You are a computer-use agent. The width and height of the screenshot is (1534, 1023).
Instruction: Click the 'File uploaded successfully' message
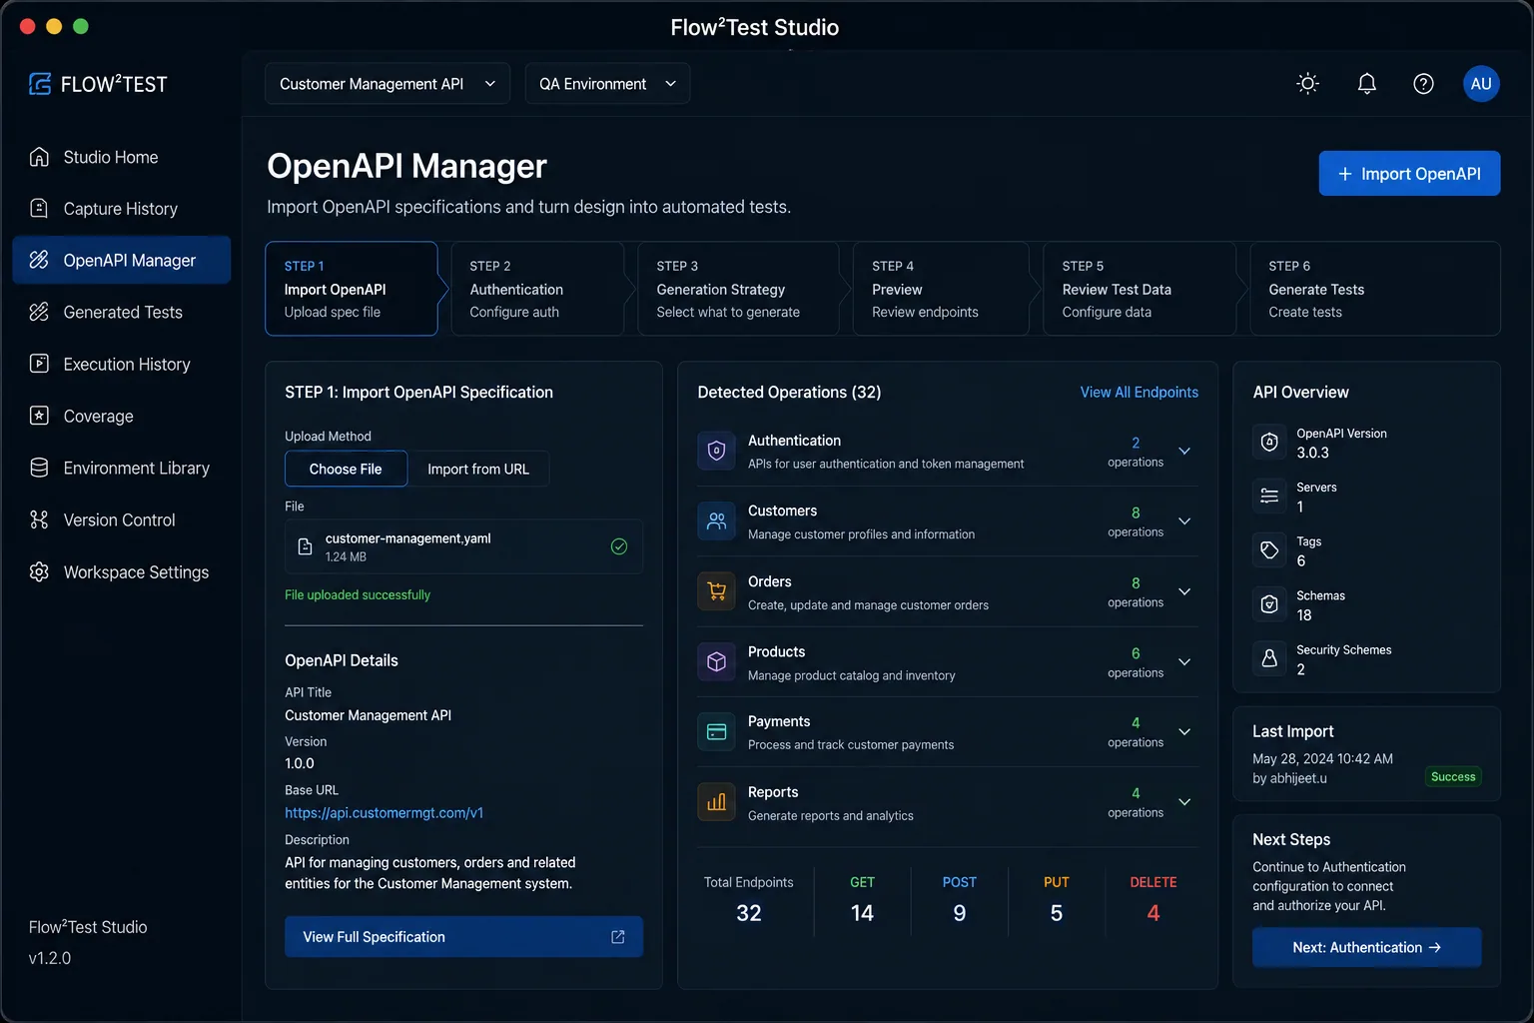358,594
